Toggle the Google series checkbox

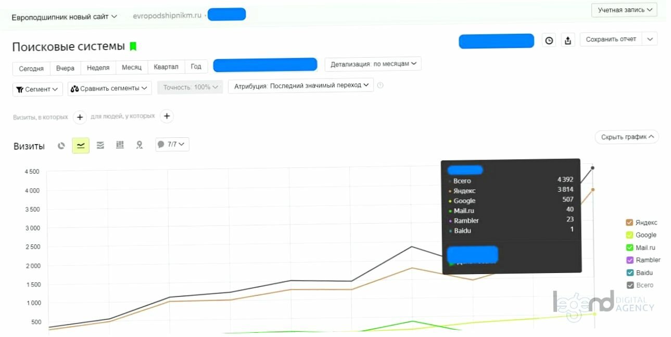tap(629, 235)
